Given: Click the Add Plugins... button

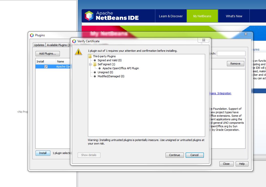Looking at the screenshot, I should tap(48, 53).
